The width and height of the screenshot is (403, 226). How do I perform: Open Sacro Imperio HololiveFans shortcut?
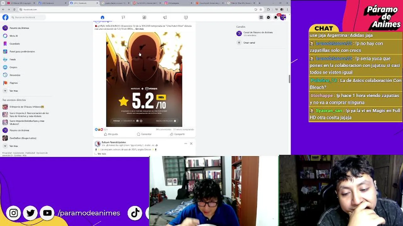(24, 122)
